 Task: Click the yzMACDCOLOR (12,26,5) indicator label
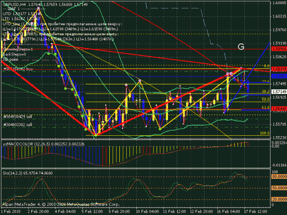coord(44,144)
